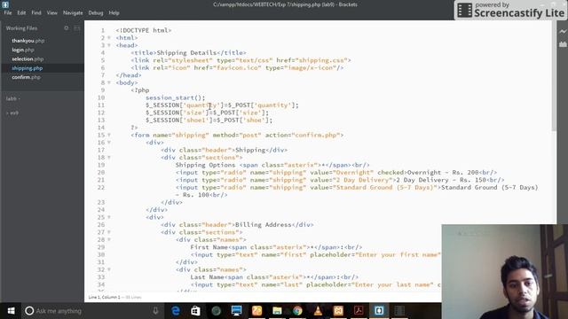The image size is (568, 319).
Task: Select shipping.php in Working Files
Action: point(28,68)
